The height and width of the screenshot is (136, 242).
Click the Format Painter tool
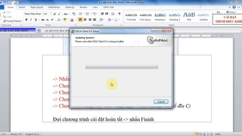coord(12,21)
